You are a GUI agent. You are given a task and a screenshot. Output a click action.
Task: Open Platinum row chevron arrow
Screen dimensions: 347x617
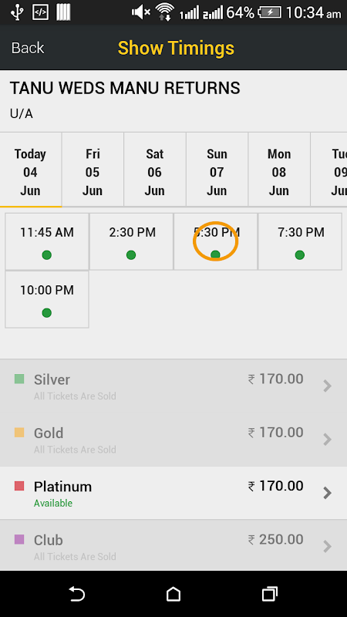click(327, 493)
